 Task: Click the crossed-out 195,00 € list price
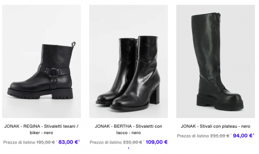click(45, 142)
